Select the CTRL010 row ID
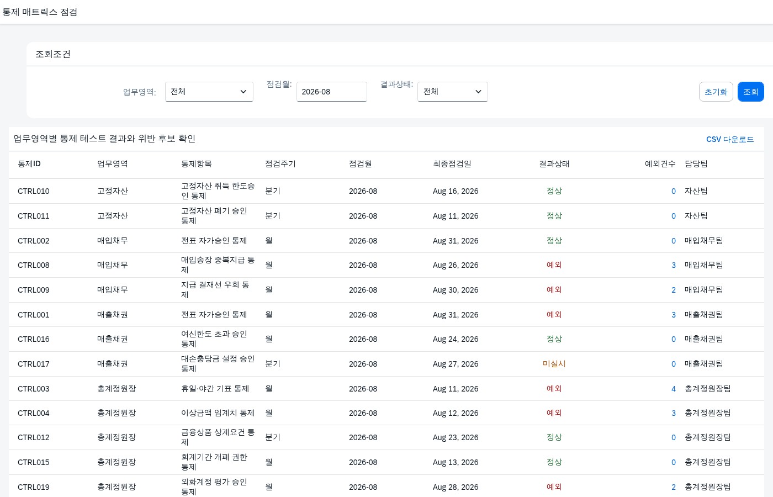This screenshot has width=773, height=497. pos(34,191)
